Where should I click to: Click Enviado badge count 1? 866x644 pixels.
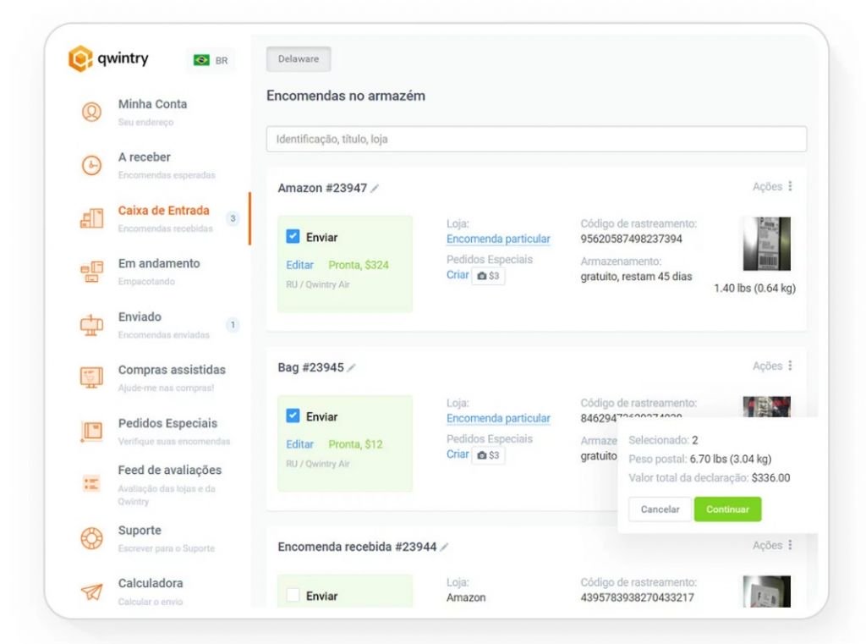coord(233,324)
